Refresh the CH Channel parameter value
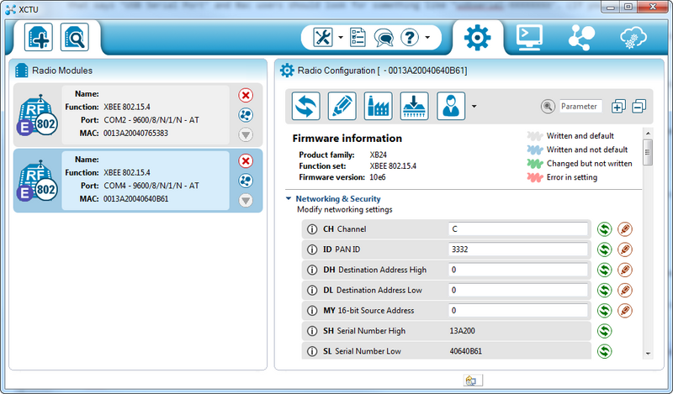Image resolution: width=673 pixels, height=394 pixels. click(x=604, y=229)
